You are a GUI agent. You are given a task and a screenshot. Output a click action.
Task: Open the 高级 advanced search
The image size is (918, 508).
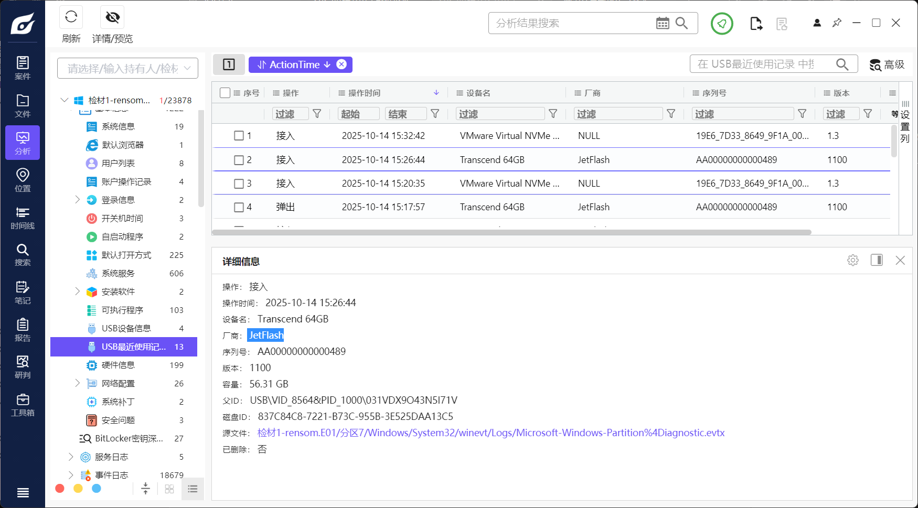point(887,64)
